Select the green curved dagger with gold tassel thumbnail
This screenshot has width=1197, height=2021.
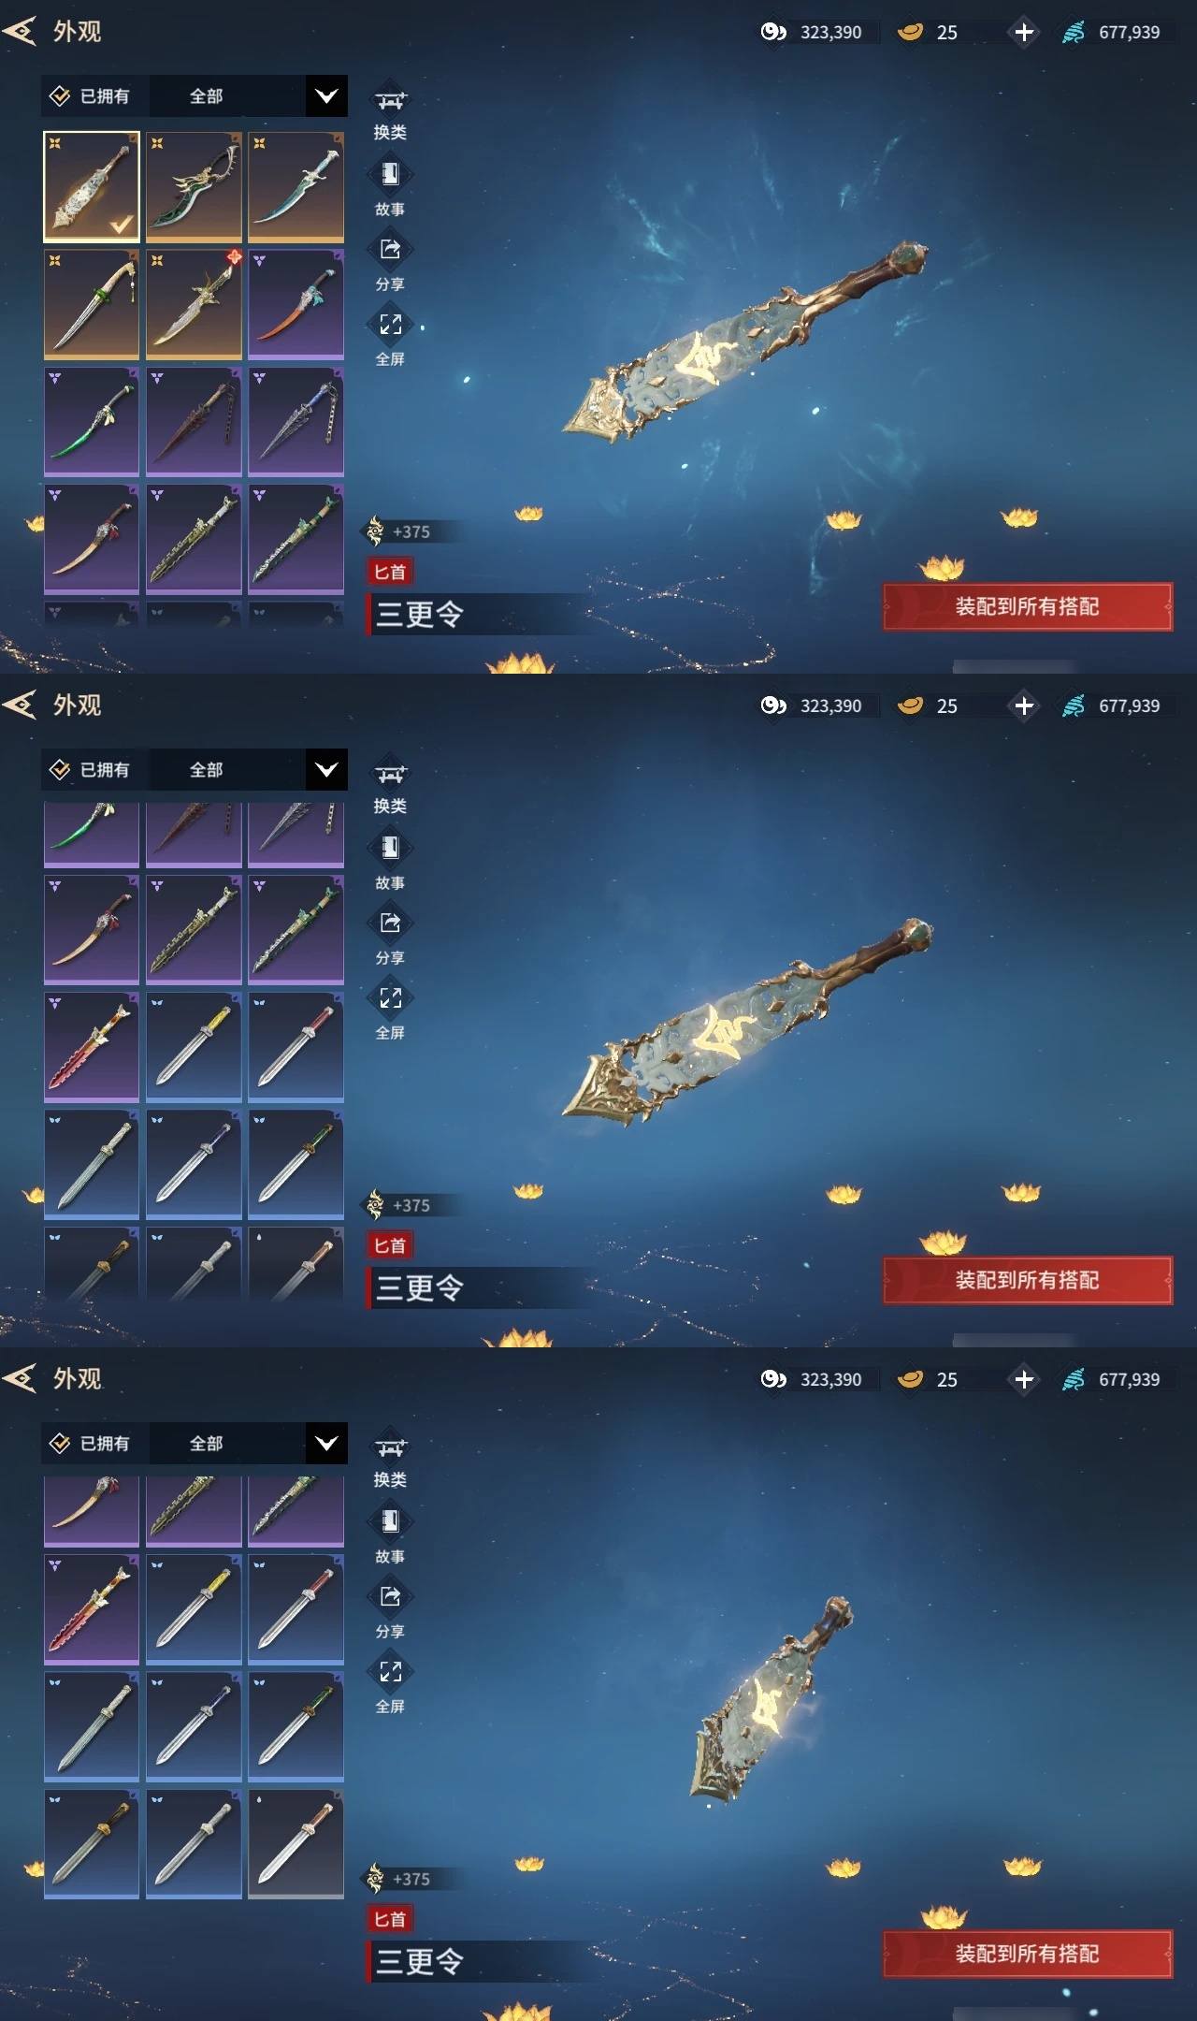click(194, 187)
